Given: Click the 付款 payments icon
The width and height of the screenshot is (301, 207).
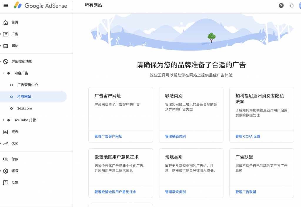Looking at the screenshot, I should pos(6,159).
